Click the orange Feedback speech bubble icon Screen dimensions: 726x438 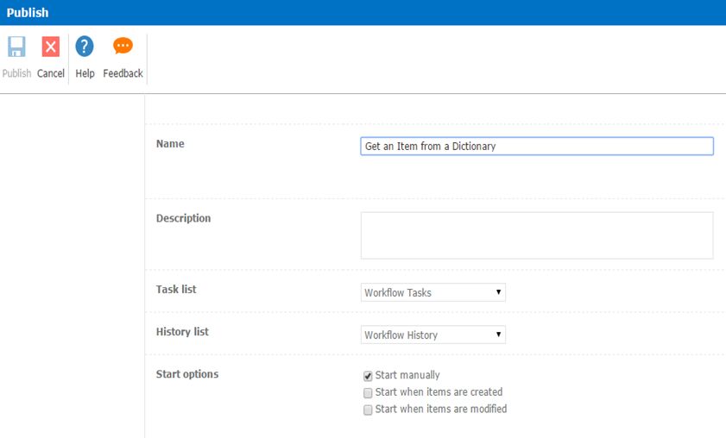click(123, 47)
